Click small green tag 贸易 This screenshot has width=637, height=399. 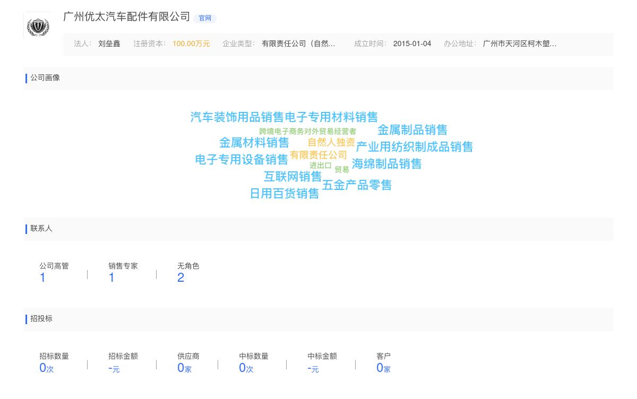342,170
